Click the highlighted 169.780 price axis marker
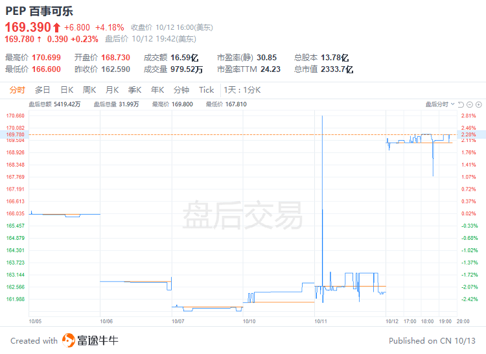Screen dimensions: 486x354 point(15,134)
